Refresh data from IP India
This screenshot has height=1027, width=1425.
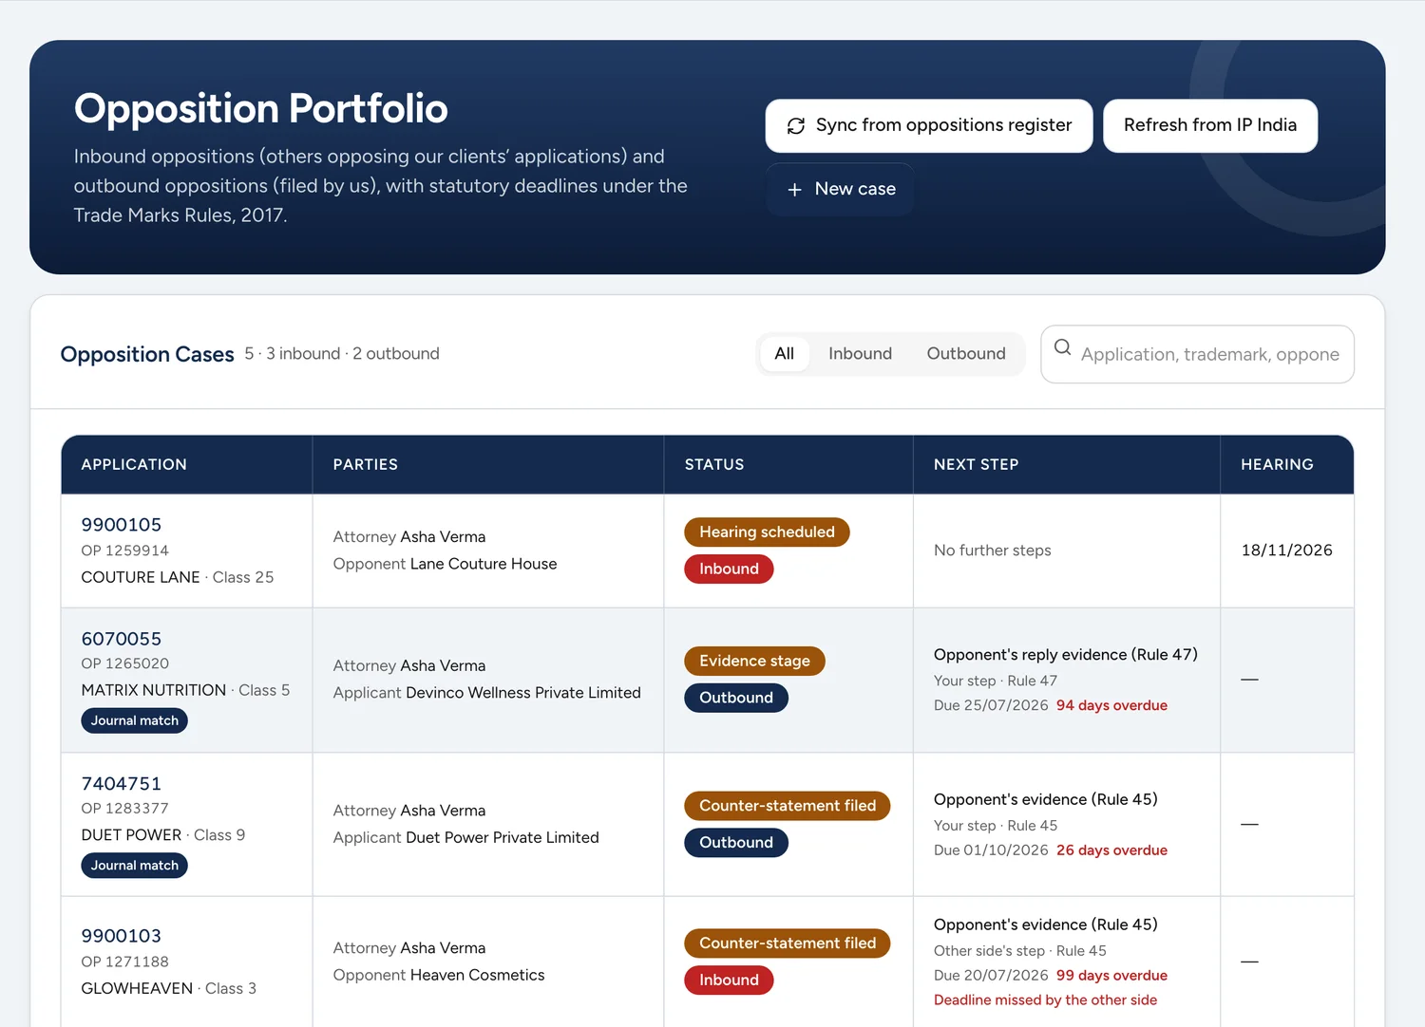[1210, 125]
